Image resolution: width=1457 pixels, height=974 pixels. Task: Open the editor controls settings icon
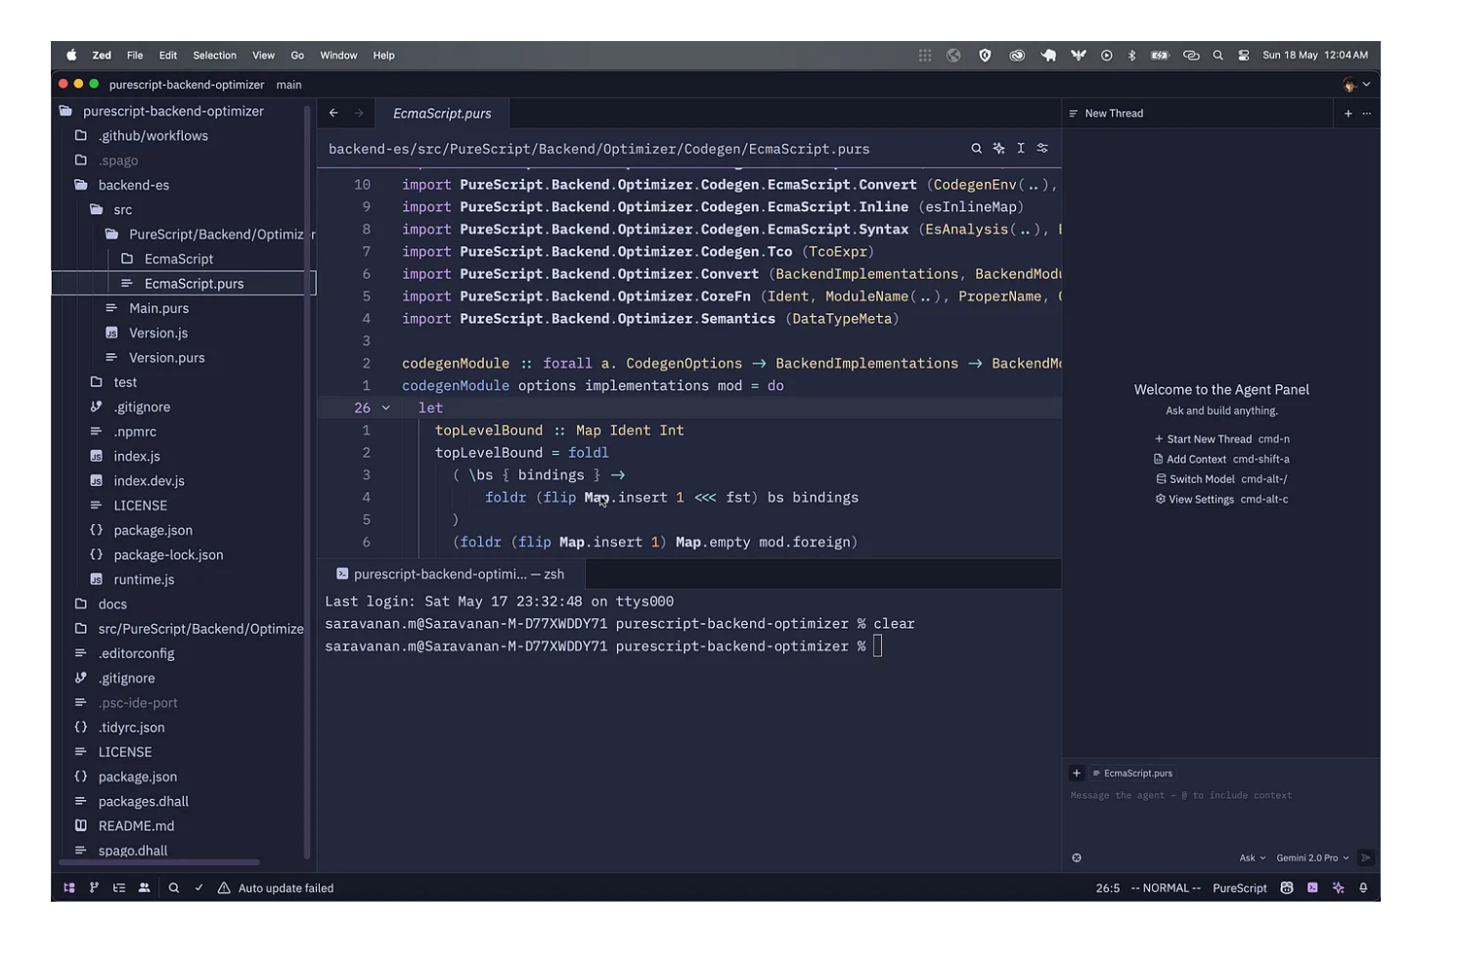click(1042, 149)
